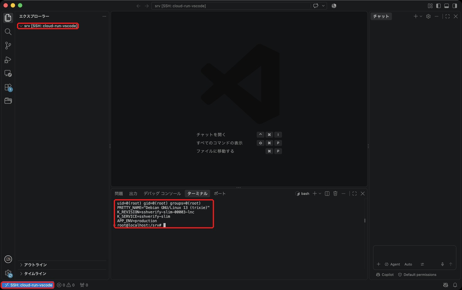Open terminal launch profile dropdown arrow
The height and width of the screenshot is (290, 462).
point(320,194)
